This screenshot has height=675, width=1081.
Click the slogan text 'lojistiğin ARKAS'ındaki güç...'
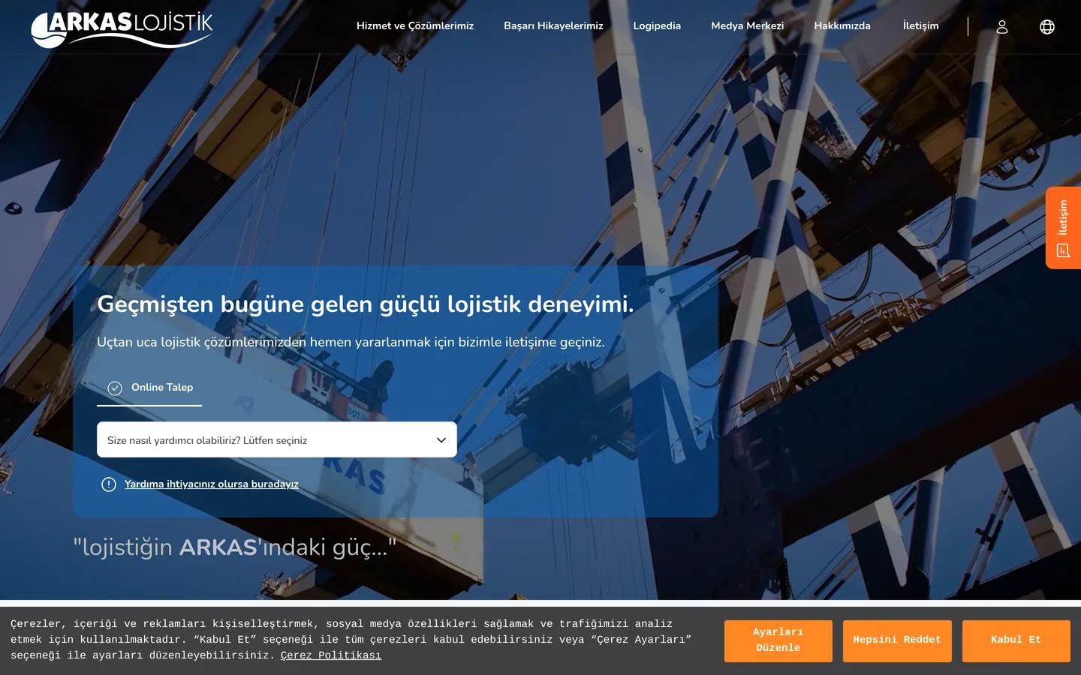(235, 547)
